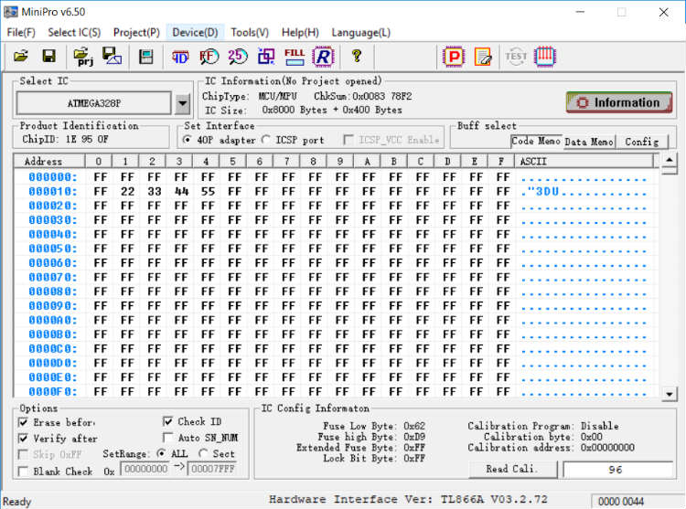This screenshot has height=509, width=686.
Task: Enable the Blank Check checkbox
Action: pos(23,472)
